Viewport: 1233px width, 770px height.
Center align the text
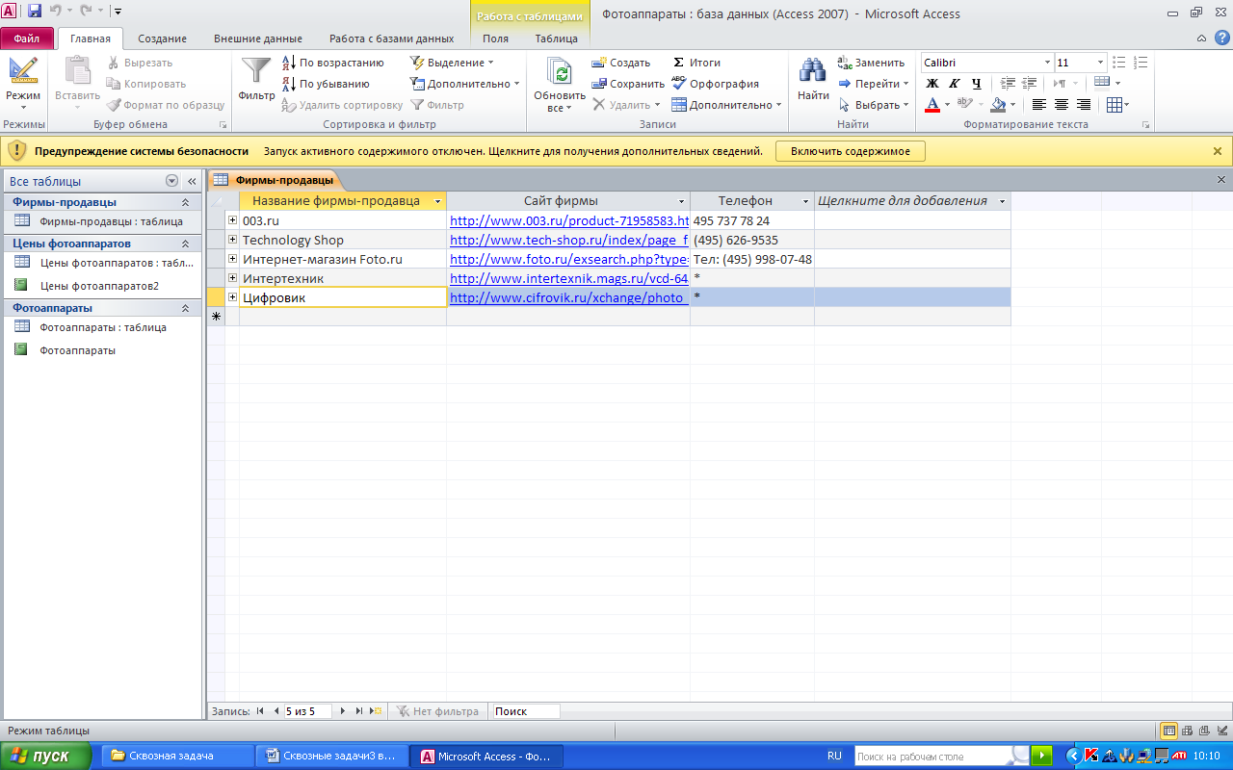(x=1062, y=105)
